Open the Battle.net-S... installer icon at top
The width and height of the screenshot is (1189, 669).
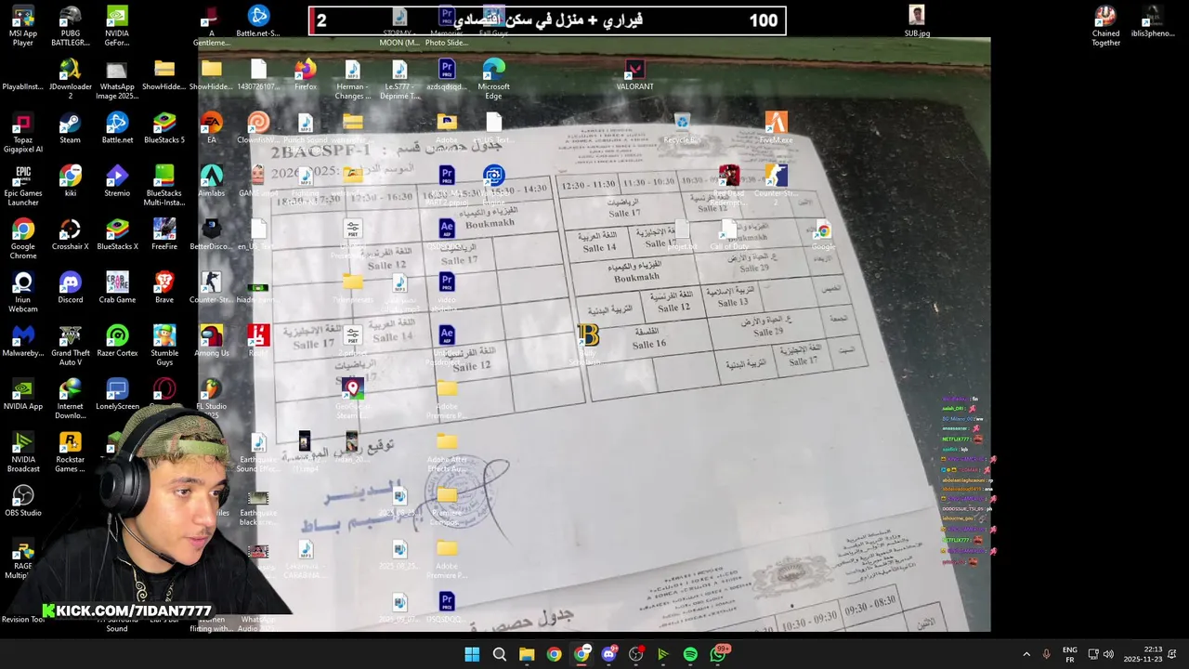(258, 22)
